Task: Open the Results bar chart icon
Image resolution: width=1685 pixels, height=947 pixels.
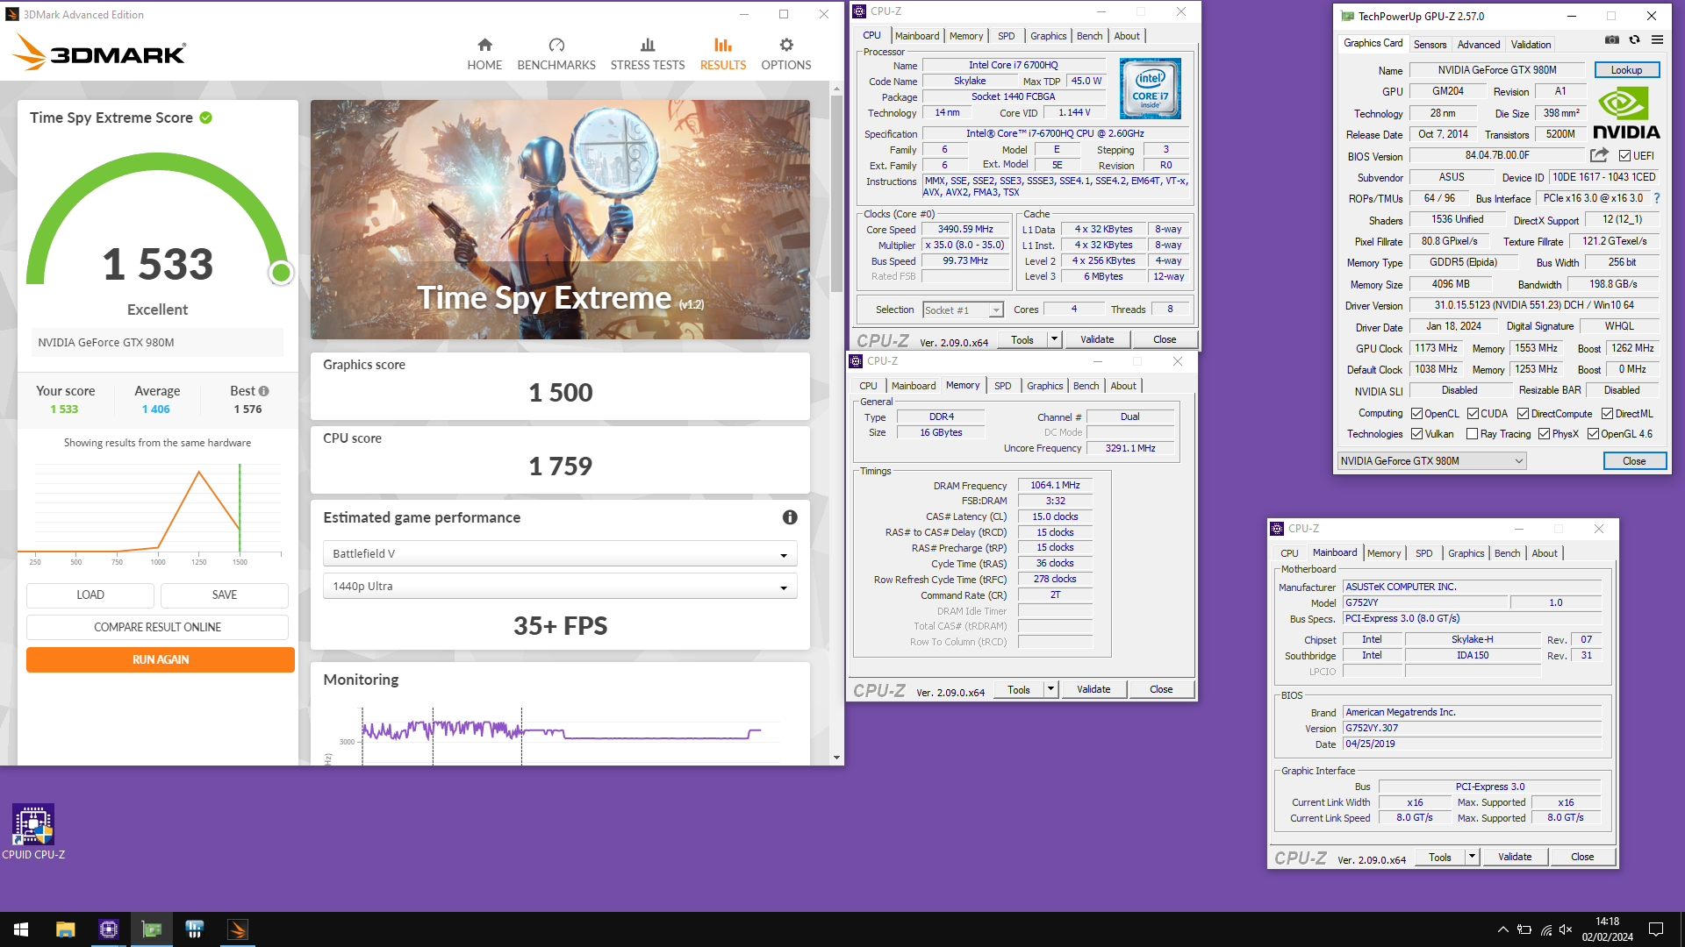Action: (723, 45)
